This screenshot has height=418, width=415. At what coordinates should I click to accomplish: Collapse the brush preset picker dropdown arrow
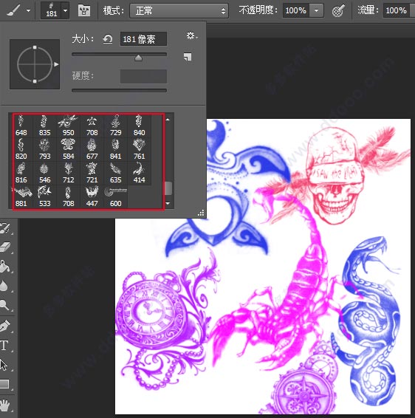[x=65, y=10]
